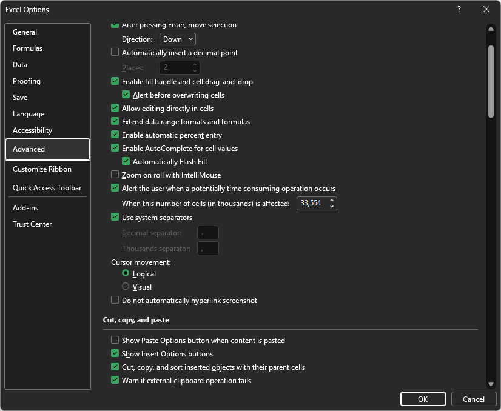Viewport: 501px width, 411px height.
Task: Turn off Automatically Flash Fill
Action: coord(126,162)
